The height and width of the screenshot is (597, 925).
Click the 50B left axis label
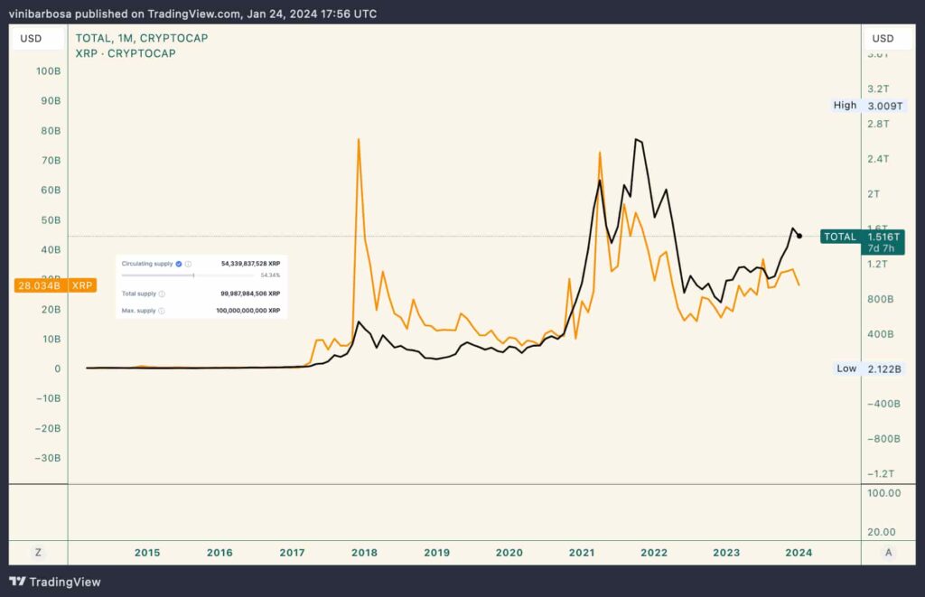51,220
